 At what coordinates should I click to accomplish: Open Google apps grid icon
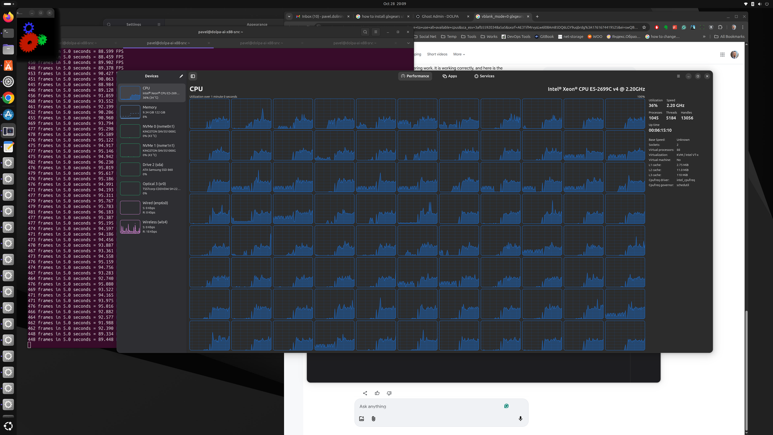click(x=722, y=55)
